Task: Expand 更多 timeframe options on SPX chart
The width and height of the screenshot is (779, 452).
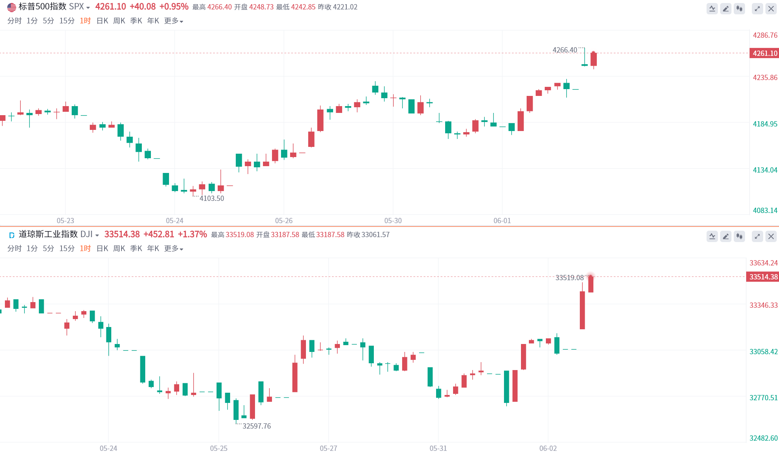Action: [x=173, y=21]
